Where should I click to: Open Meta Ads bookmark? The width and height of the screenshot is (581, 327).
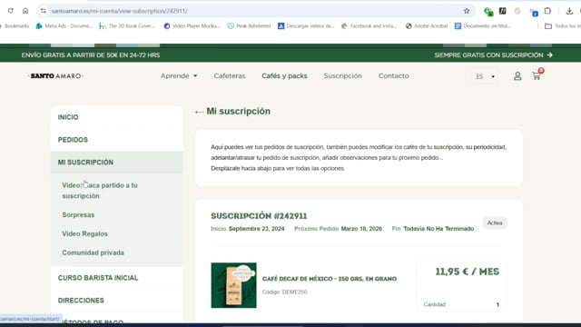[x=64, y=26]
